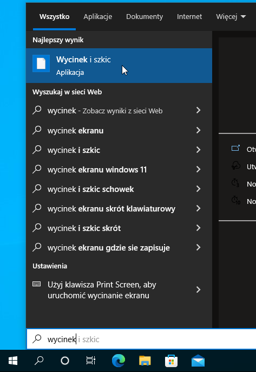
Task: Click magnifier icon beside 'wycinek ekranu'
Action: 37,130
